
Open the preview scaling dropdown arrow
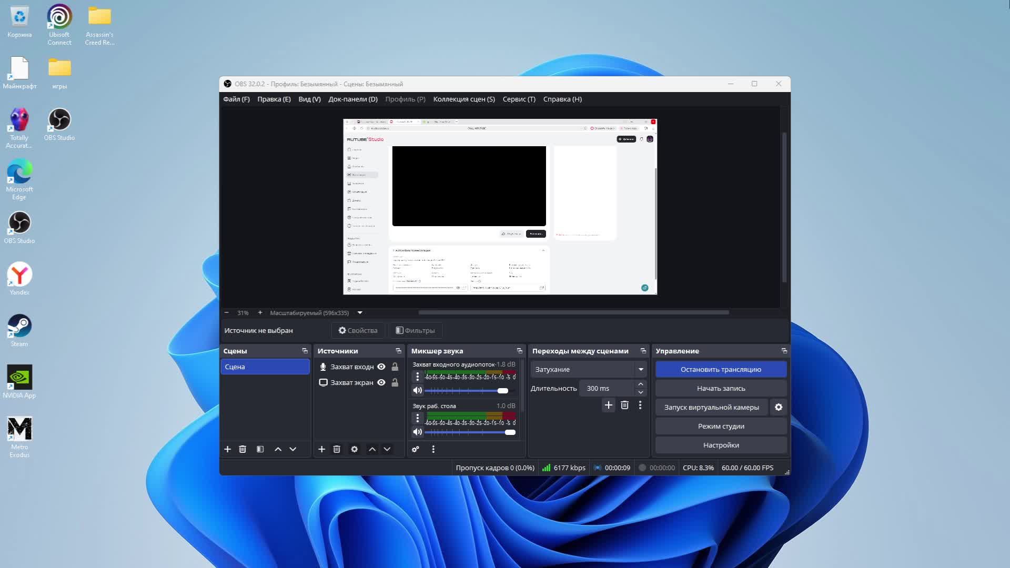(x=360, y=312)
